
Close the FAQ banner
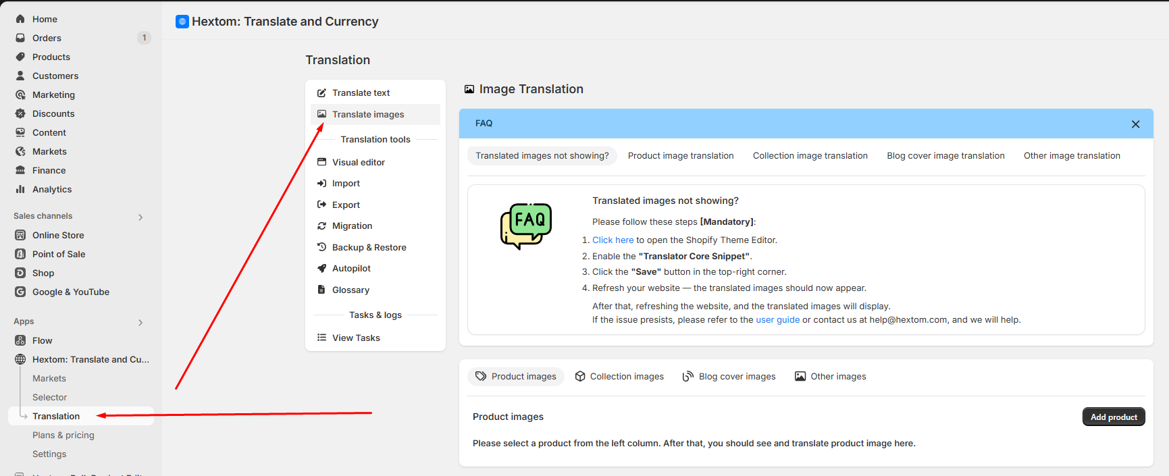tap(1135, 124)
